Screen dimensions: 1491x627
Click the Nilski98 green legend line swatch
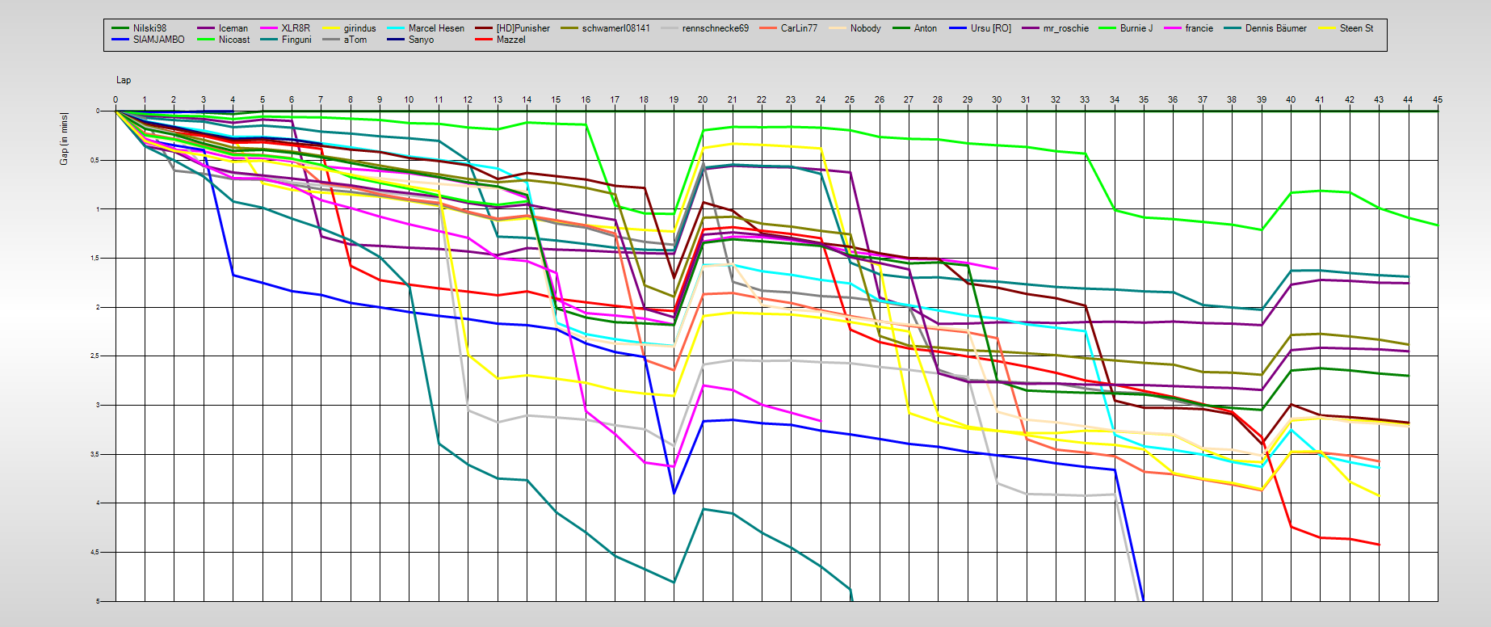click(120, 28)
